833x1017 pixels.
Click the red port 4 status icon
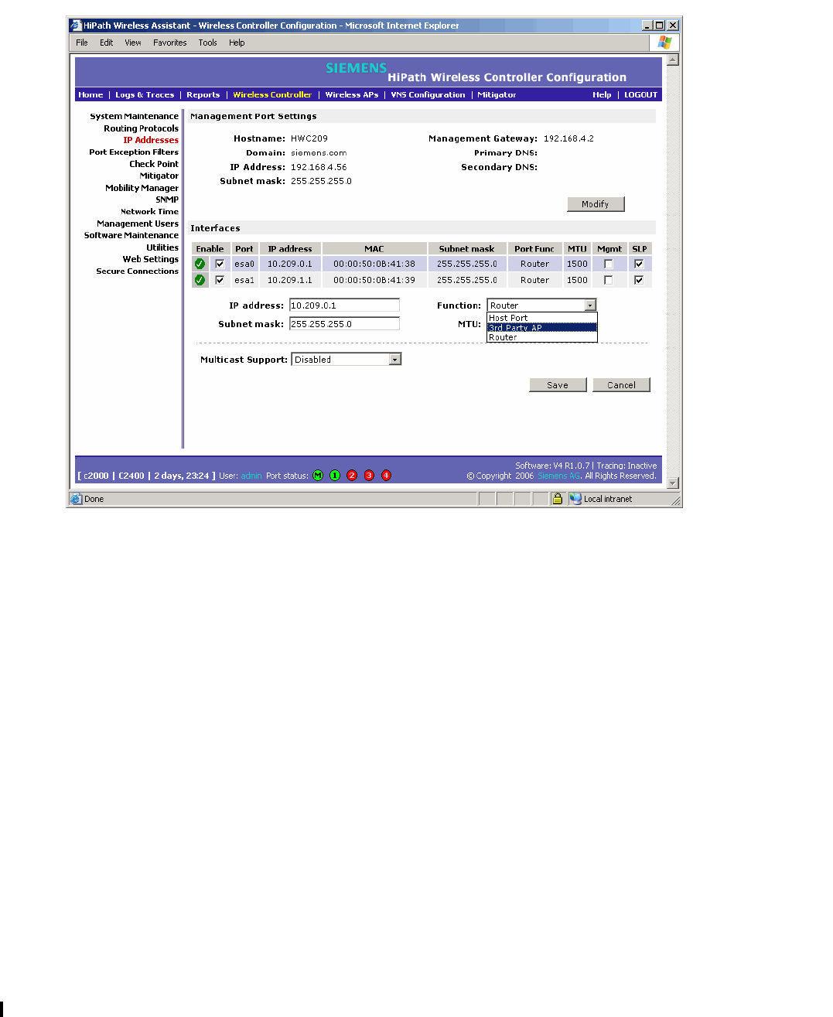tap(386, 476)
